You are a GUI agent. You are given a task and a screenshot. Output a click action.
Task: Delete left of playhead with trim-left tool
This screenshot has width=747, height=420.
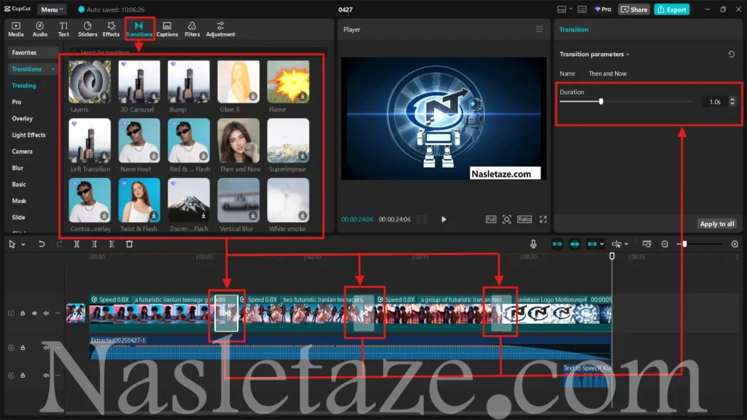94,244
